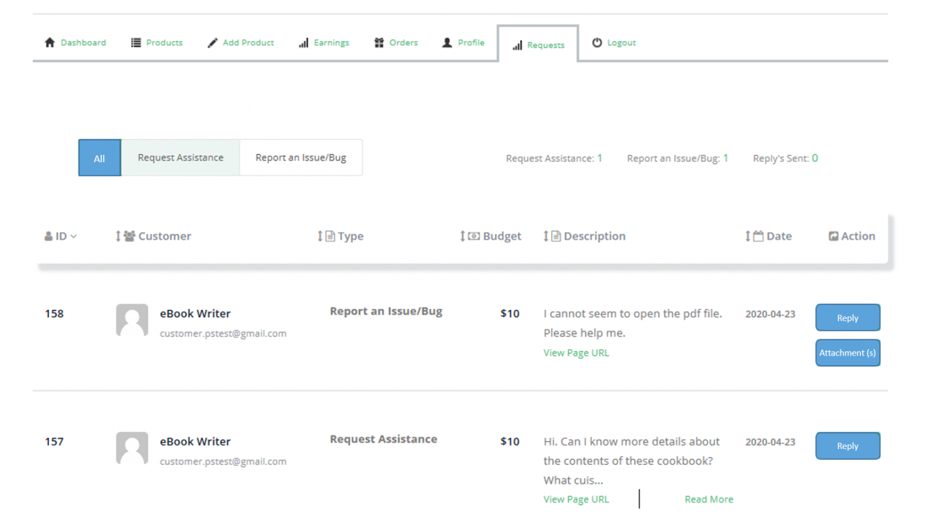
Task: Click the Add Product pencil icon
Action: pos(212,43)
